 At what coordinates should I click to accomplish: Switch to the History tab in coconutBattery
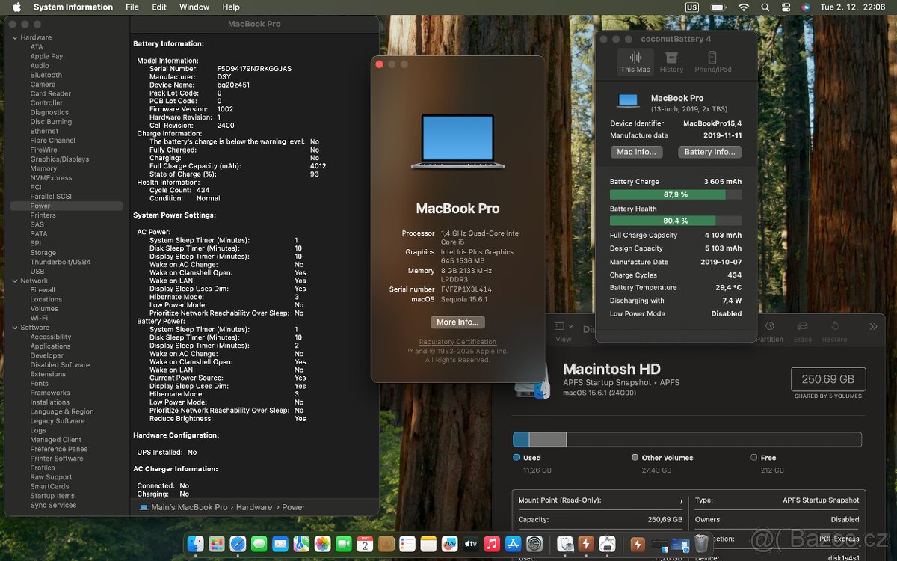point(671,61)
